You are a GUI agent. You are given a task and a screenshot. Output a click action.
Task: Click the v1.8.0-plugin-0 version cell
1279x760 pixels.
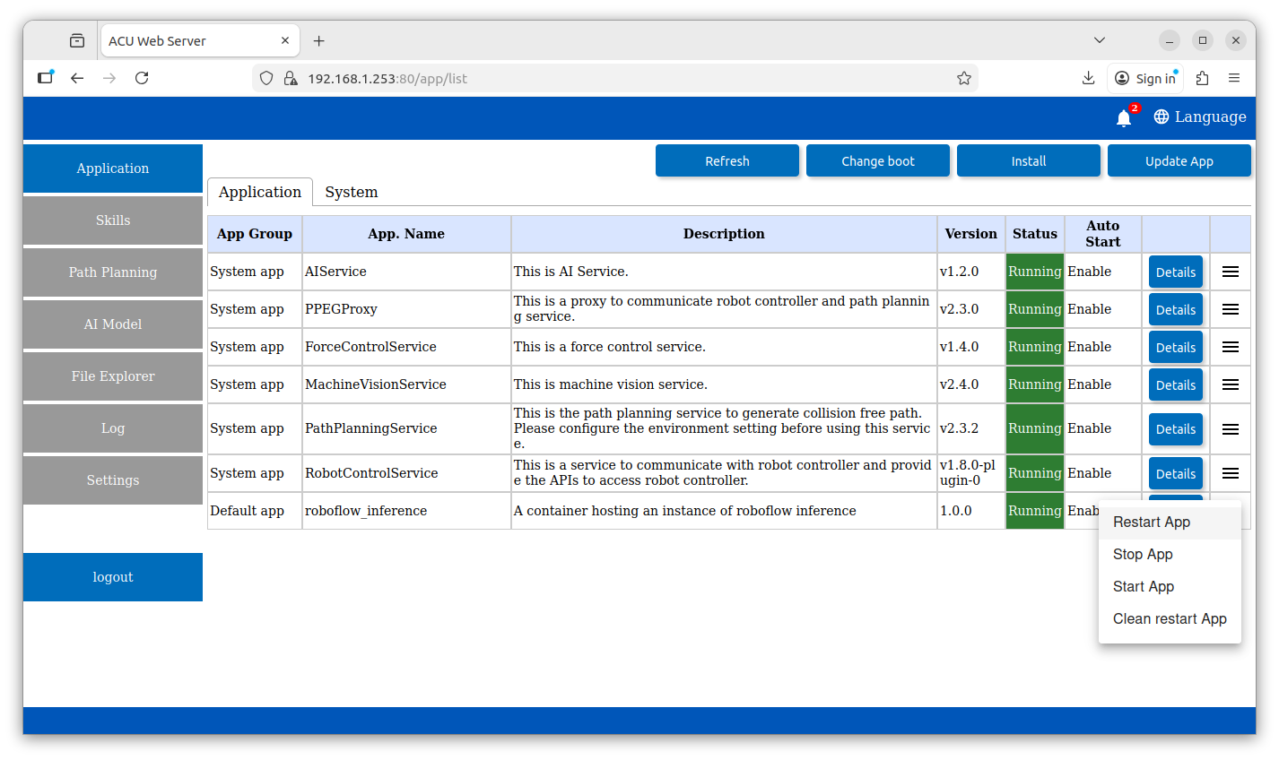point(971,473)
